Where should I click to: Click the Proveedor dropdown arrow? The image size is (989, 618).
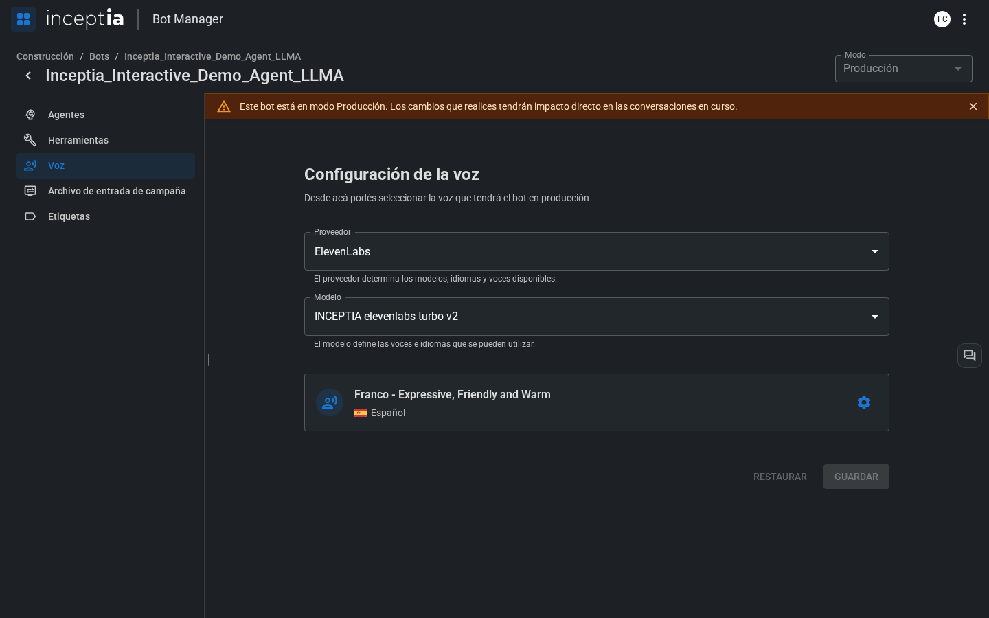(x=875, y=251)
